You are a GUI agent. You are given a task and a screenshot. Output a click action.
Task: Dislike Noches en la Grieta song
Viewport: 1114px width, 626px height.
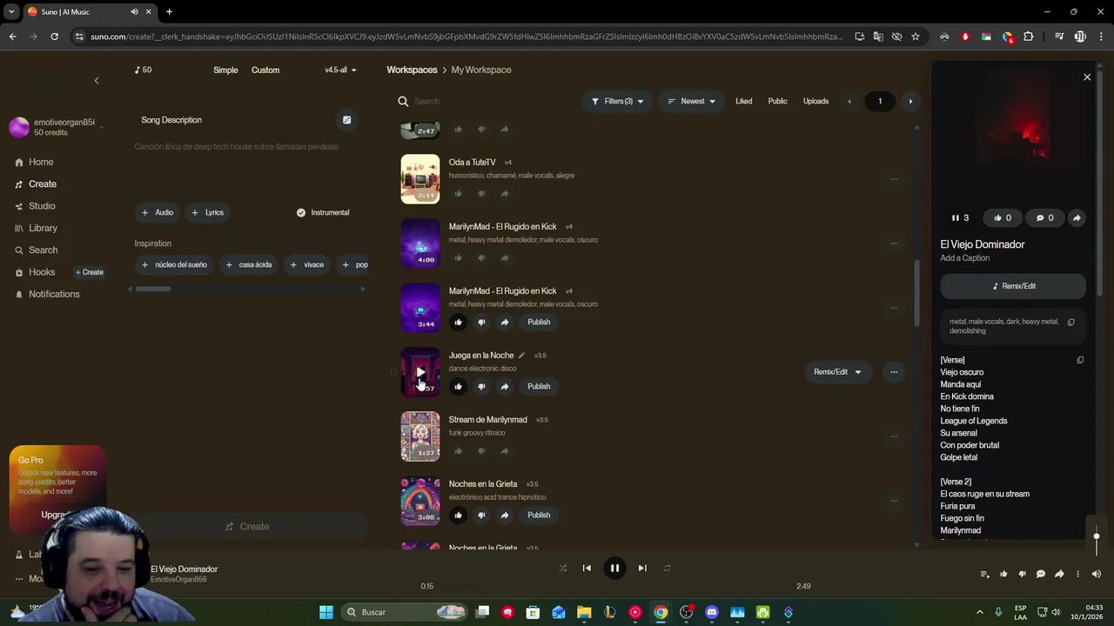click(x=481, y=515)
